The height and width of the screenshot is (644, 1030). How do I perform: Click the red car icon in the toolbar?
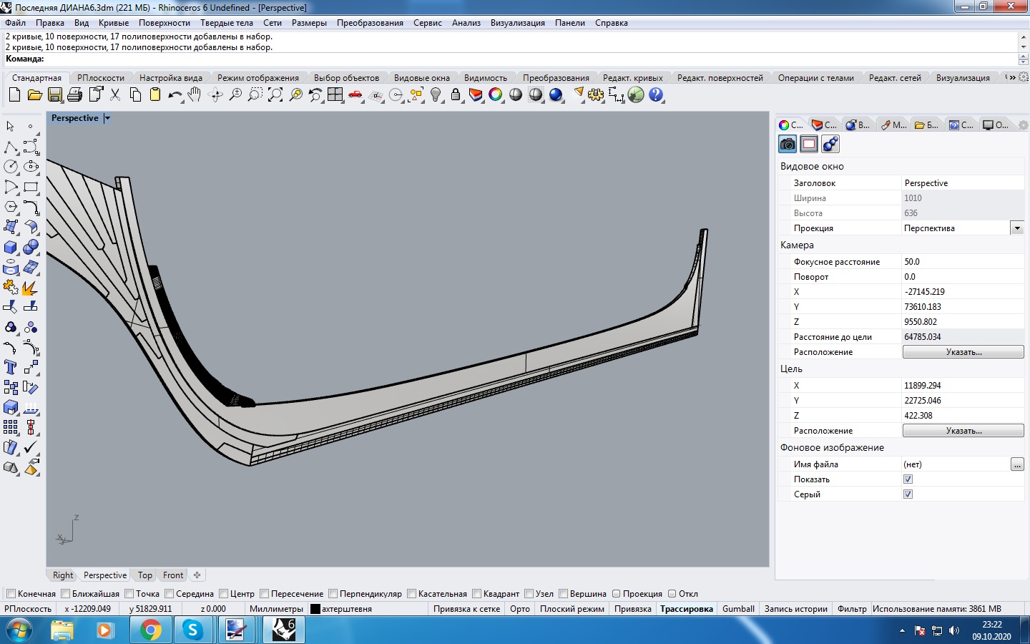355,94
